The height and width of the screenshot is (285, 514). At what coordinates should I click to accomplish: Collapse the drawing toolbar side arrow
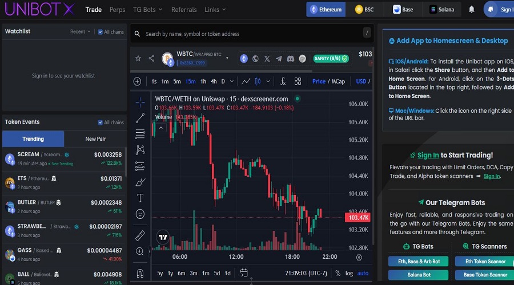[x=150, y=251]
